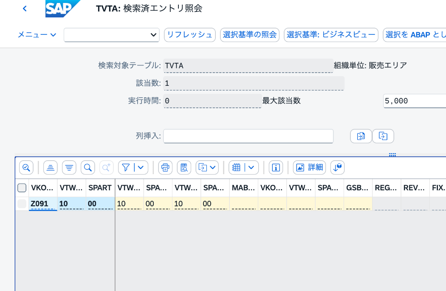446x291 pixels.
Task: Click the print preview icon
Action: pos(184,167)
